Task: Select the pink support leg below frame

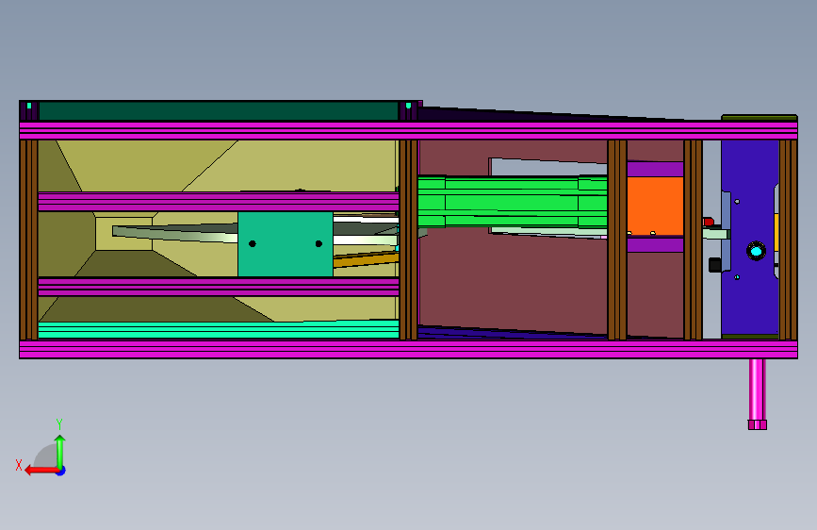Action: tap(757, 394)
